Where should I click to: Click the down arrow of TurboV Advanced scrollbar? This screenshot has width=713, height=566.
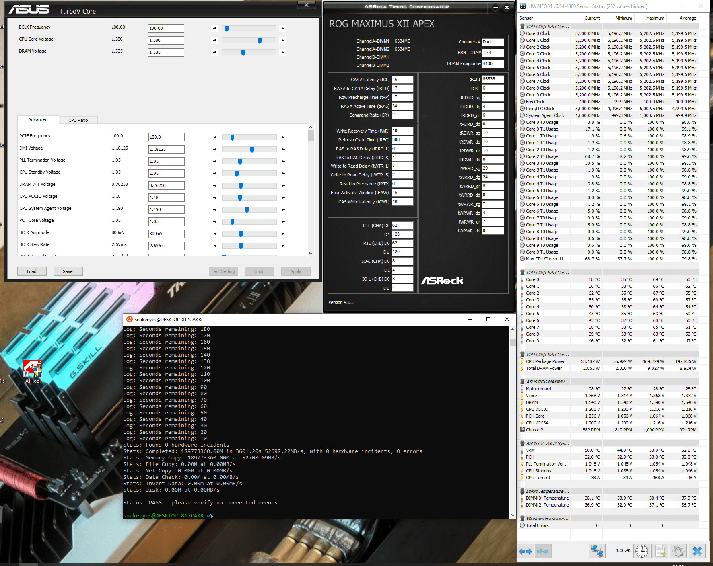[311, 253]
